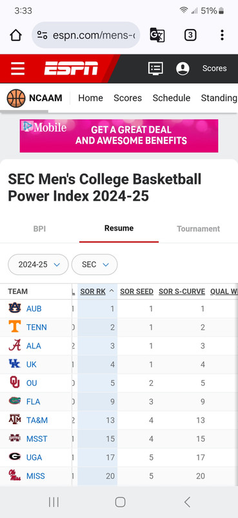
Task: Tap the NCAAM basketball icon
Action: coord(15,98)
